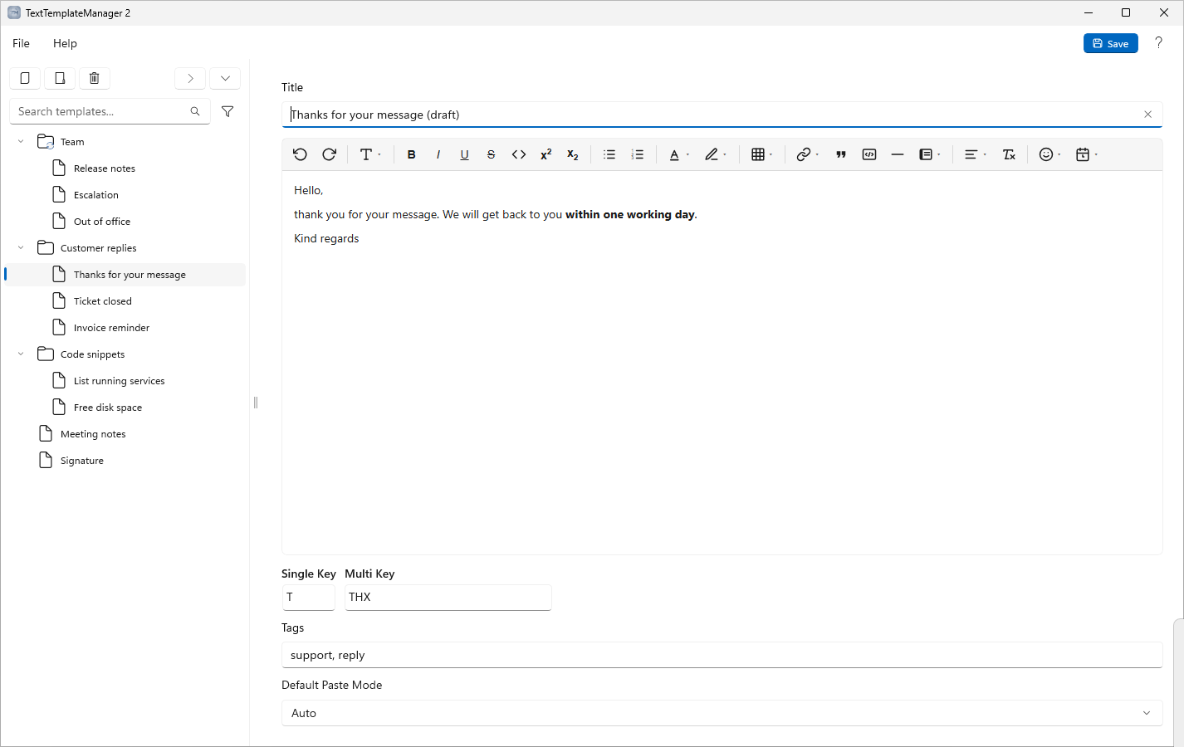The image size is (1184, 747).
Task: Click the Code snippets folder icon
Action: click(46, 354)
